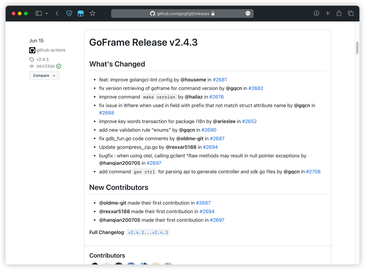
Task: Expand the Compare dropdown
Action: tap(44, 75)
